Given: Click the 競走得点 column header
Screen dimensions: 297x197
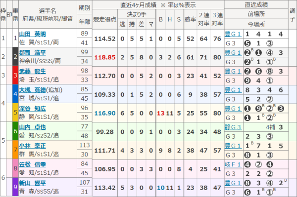Looking at the screenshot, I should pyautogui.click(x=105, y=19).
